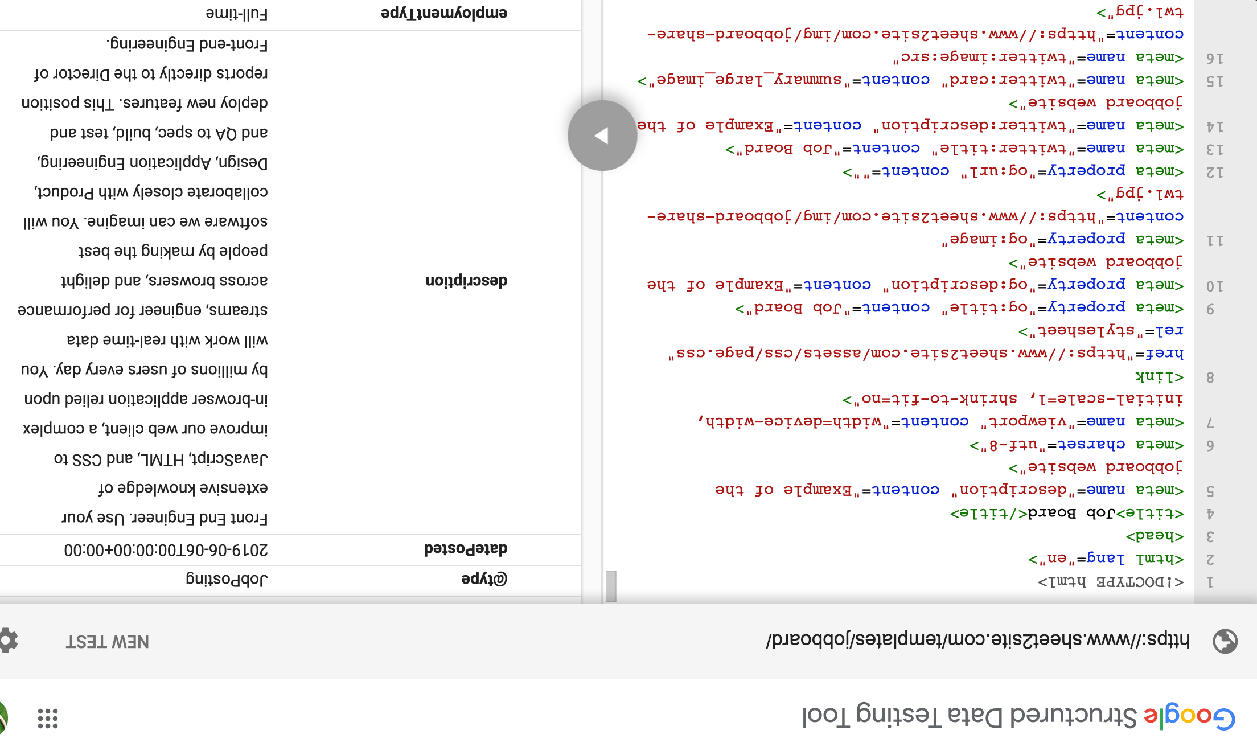Click line number 8 in the code gutter
Screen dimensions: 1257x755
click(1210, 377)
